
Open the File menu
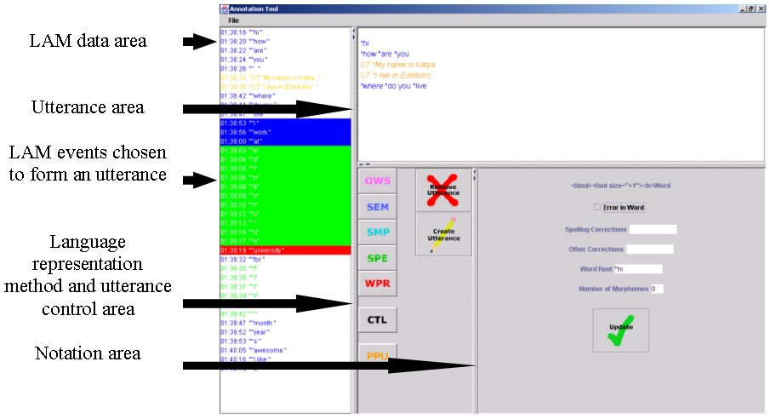233,20
